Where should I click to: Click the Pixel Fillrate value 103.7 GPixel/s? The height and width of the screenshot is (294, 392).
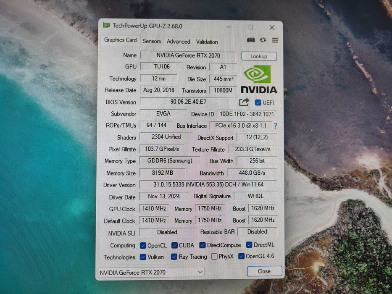click(x=162, y=149)
